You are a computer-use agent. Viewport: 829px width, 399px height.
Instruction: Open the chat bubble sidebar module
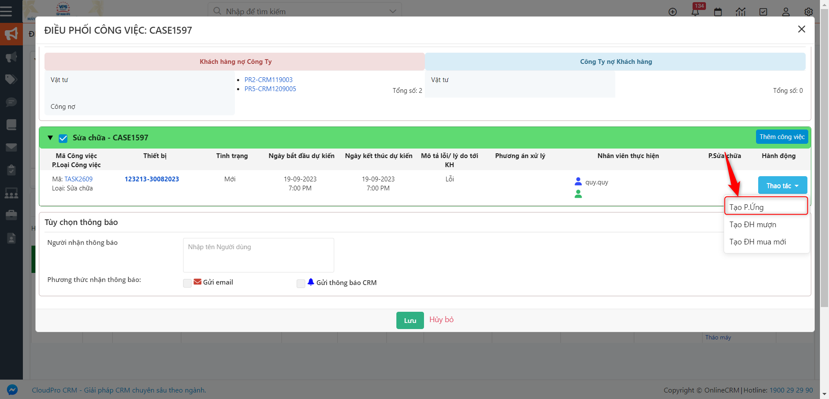point(11,102)
